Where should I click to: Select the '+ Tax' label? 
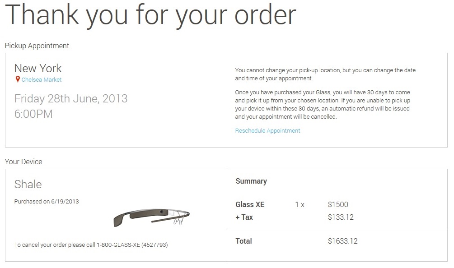pos(244,217)
